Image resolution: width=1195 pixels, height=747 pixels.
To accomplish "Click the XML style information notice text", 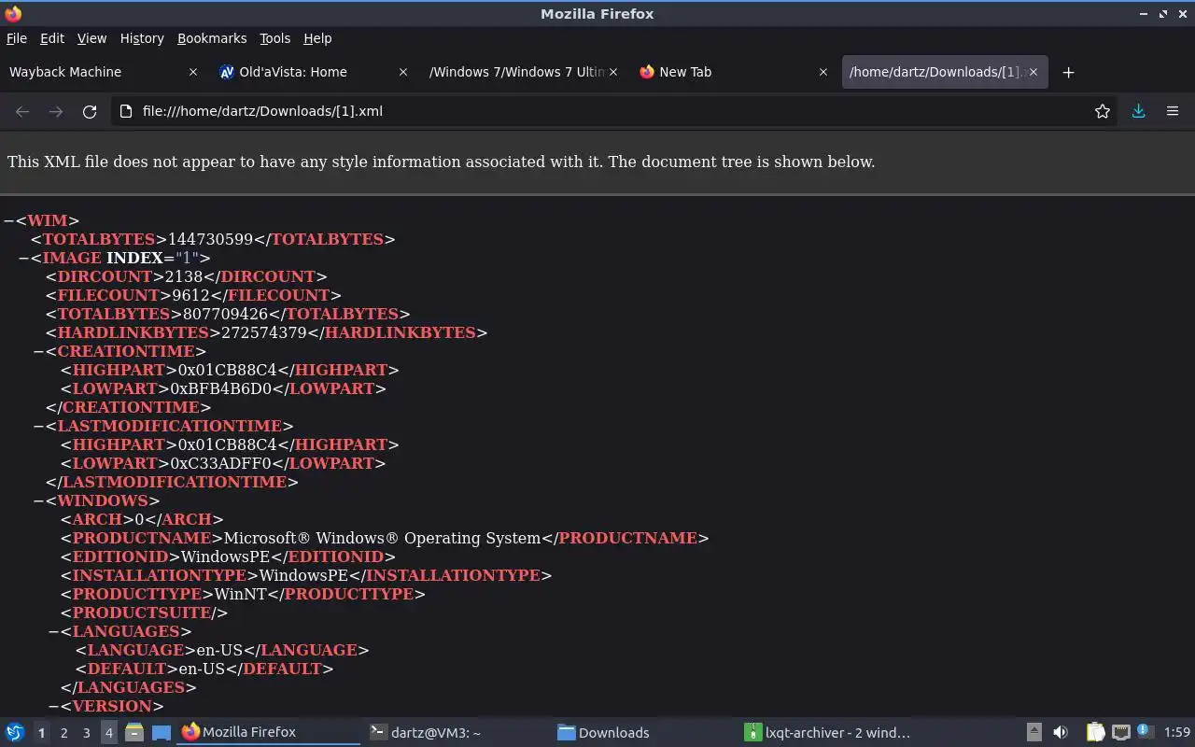I will point(441,162).
